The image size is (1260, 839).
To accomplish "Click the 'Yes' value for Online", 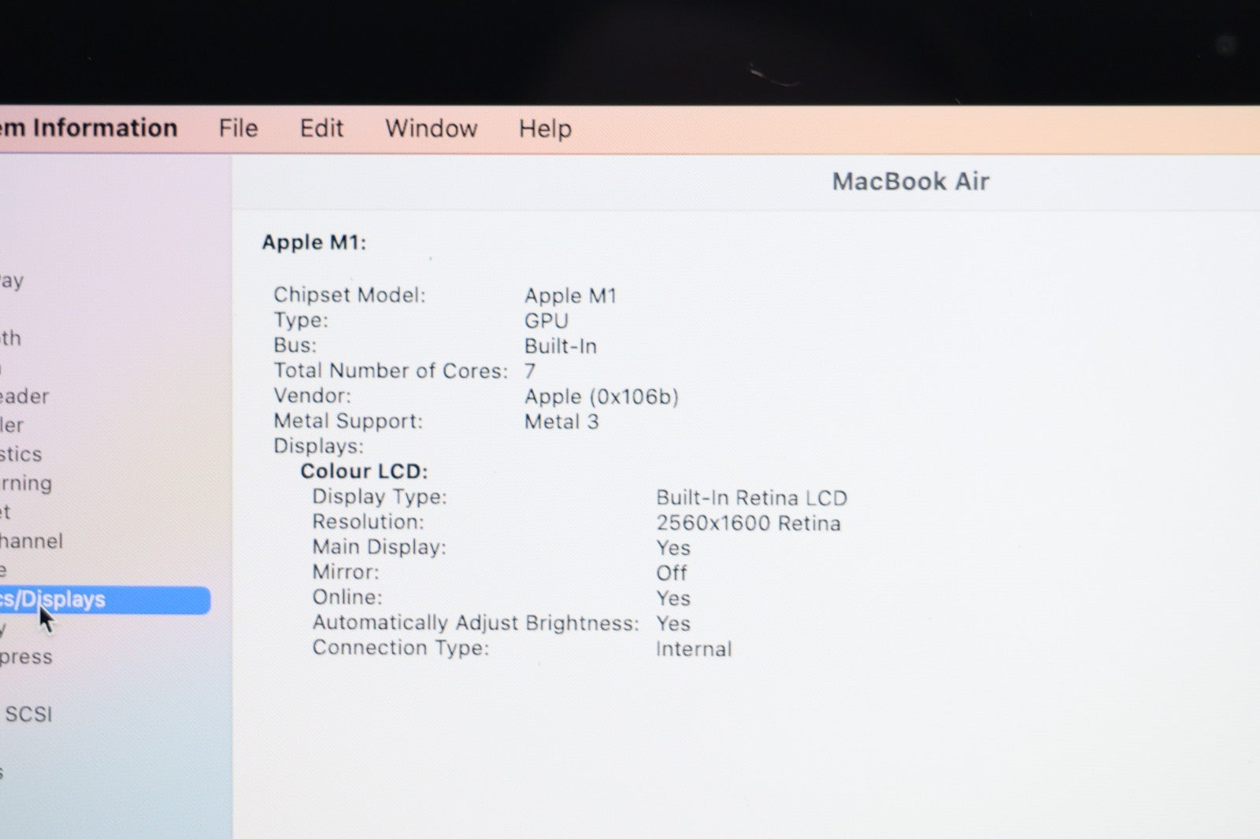I will coord(673,598).
